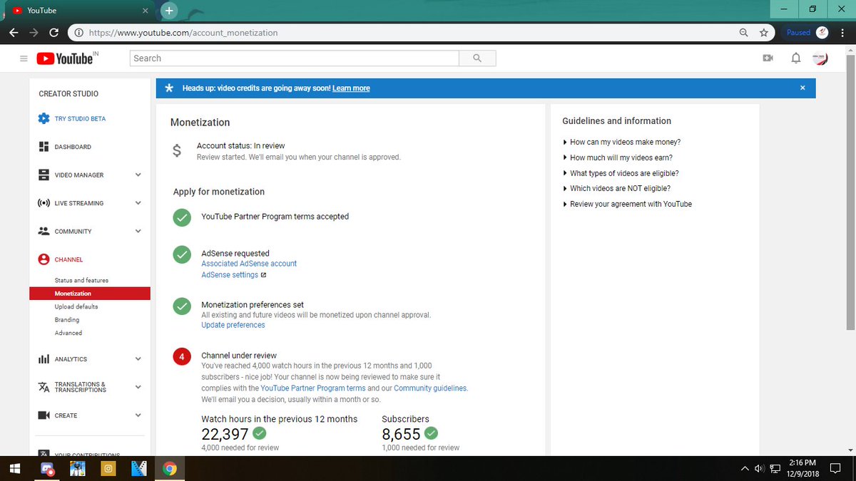The height and width of the screenshot is (481, 856).
Task: Open the Windows Start menu
Action: pos(15,468)
